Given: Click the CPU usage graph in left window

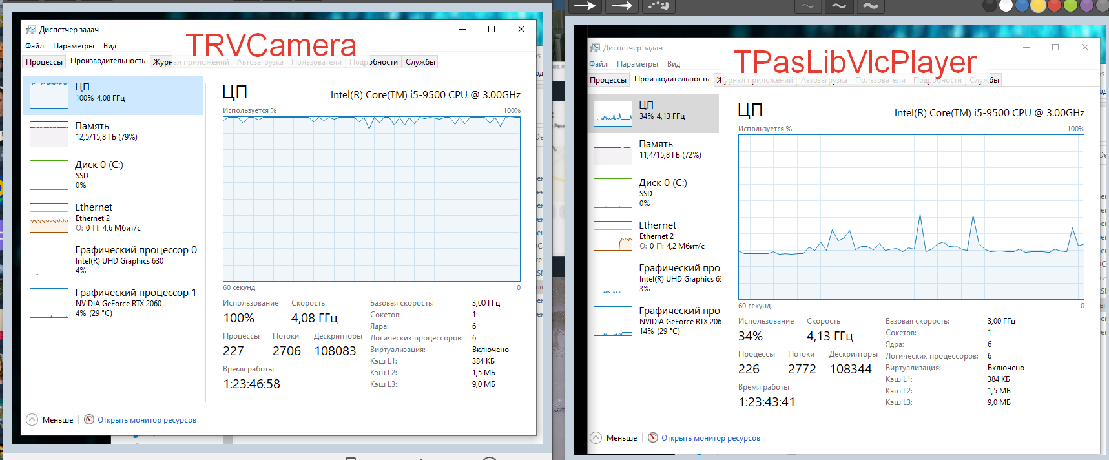Looking at the screenshot, I should pyautogui.click(x=371, y=199).
